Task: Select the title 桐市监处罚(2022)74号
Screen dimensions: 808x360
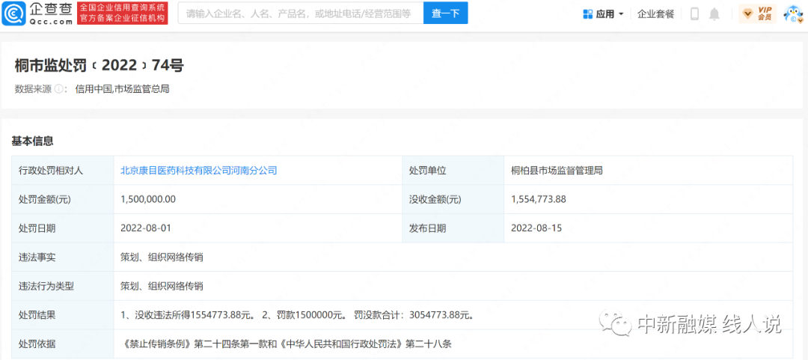Action: pyautogui.click(x=100, y=65)
